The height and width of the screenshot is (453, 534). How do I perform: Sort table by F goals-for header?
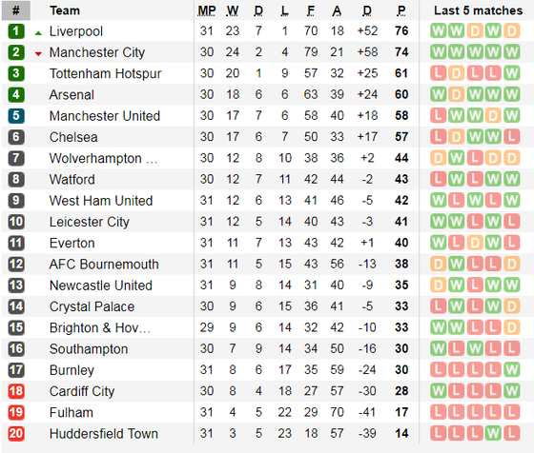click(311, 10)
